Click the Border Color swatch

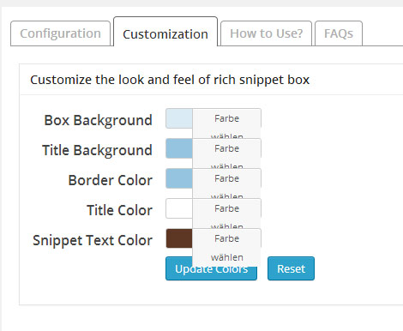pyautogui.click(x=179, y=178)
